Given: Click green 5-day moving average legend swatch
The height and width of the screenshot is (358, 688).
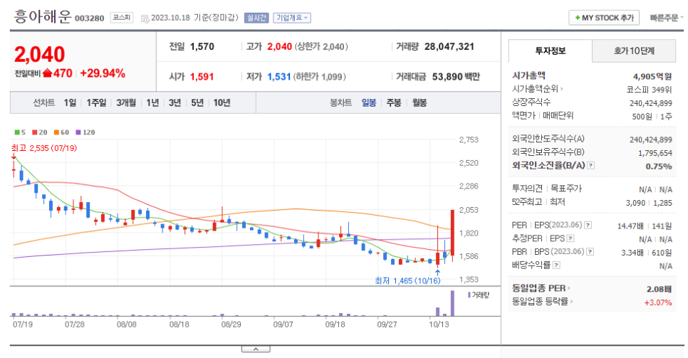Looking at the screenshot, I should click(16, 132).
